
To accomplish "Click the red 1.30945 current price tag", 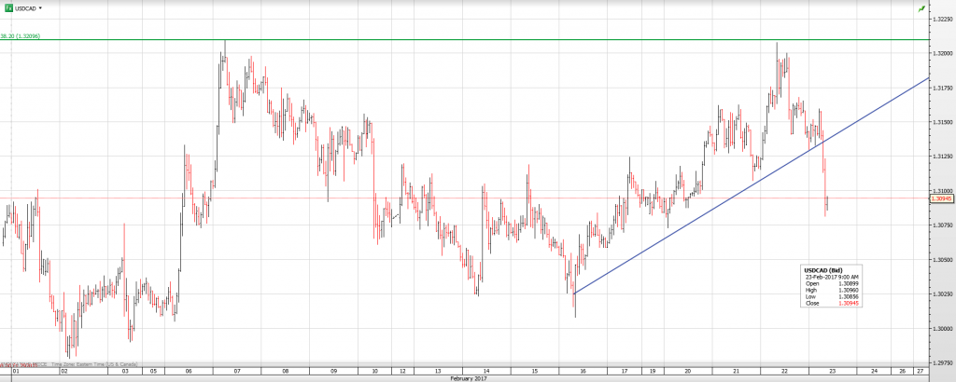I will coord(942,198).
